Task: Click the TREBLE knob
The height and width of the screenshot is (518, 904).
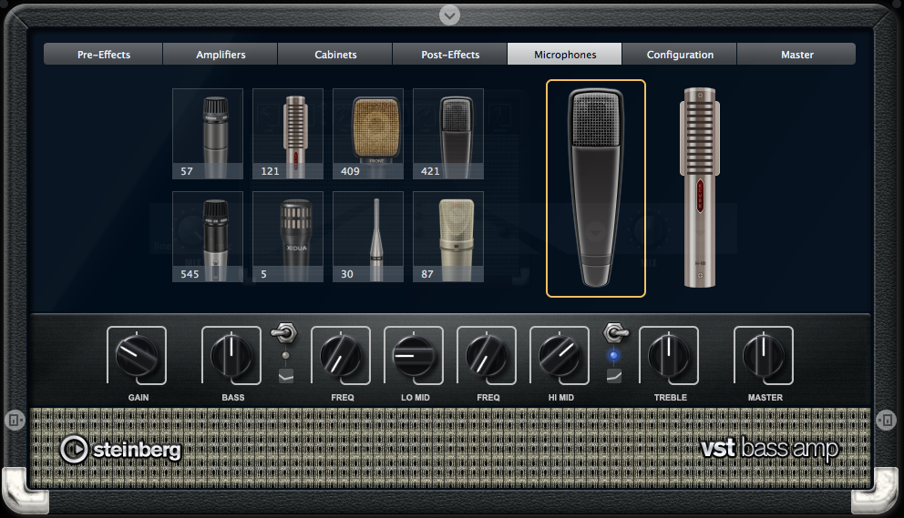Action: (669, 356)
